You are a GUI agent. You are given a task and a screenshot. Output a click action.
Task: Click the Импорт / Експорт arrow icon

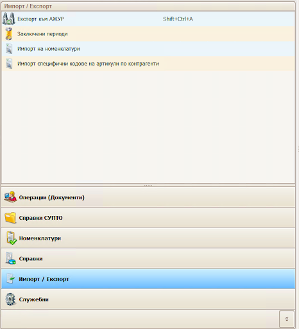point(11,279)
